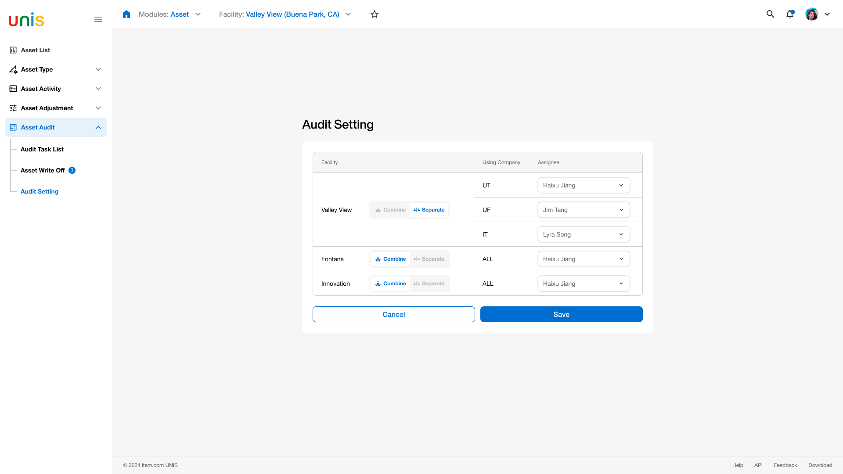Click the Save button
Image resolution: width=843 pixels, height=474 pixels.
coord(562,314)
